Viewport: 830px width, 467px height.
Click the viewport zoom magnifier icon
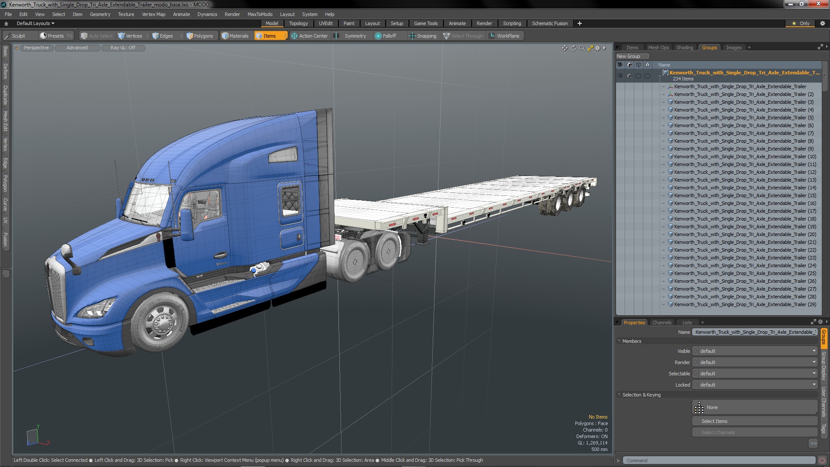click(x=582, y=48)
